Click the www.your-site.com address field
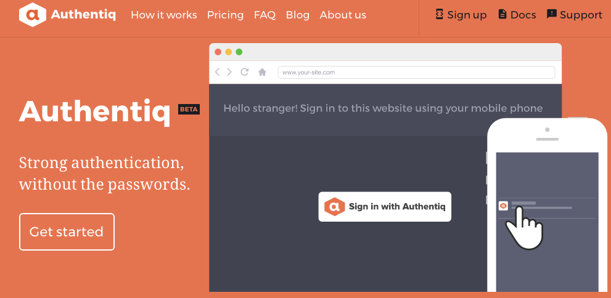This screenshot has width=611, height=298. click(x=416, y=73)
